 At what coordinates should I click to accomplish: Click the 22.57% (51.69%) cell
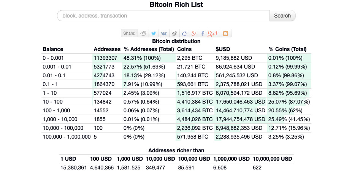click(x=144, y=67)
